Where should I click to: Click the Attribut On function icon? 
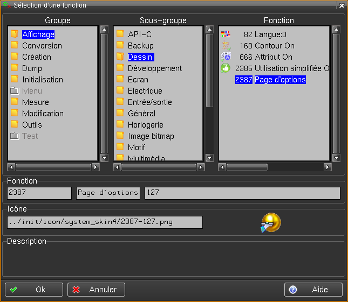pyautogui.click(x=226, y=57)
